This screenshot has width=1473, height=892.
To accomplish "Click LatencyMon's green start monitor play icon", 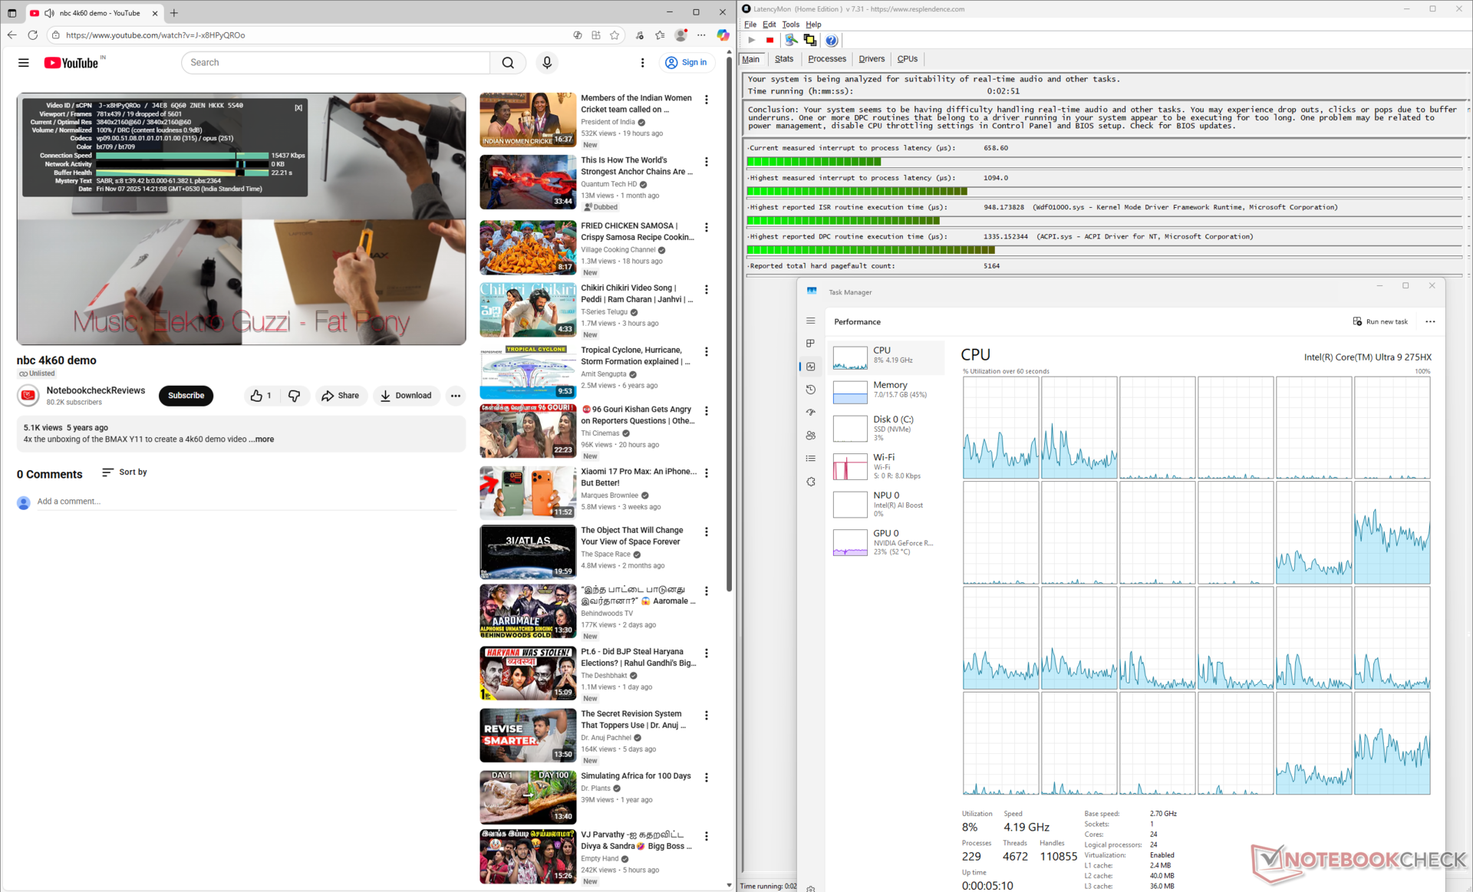I will [x=752, y=41].
